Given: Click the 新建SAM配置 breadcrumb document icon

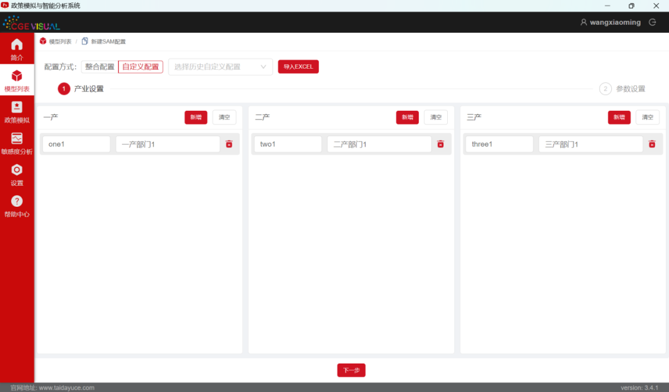Looking at the screenshot, I should click(85, 41).
